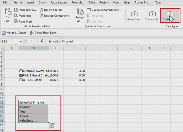Click Delete Sheet Rows button
The height and width of the screenshot is (132, 183).
[x=43, y=33]
